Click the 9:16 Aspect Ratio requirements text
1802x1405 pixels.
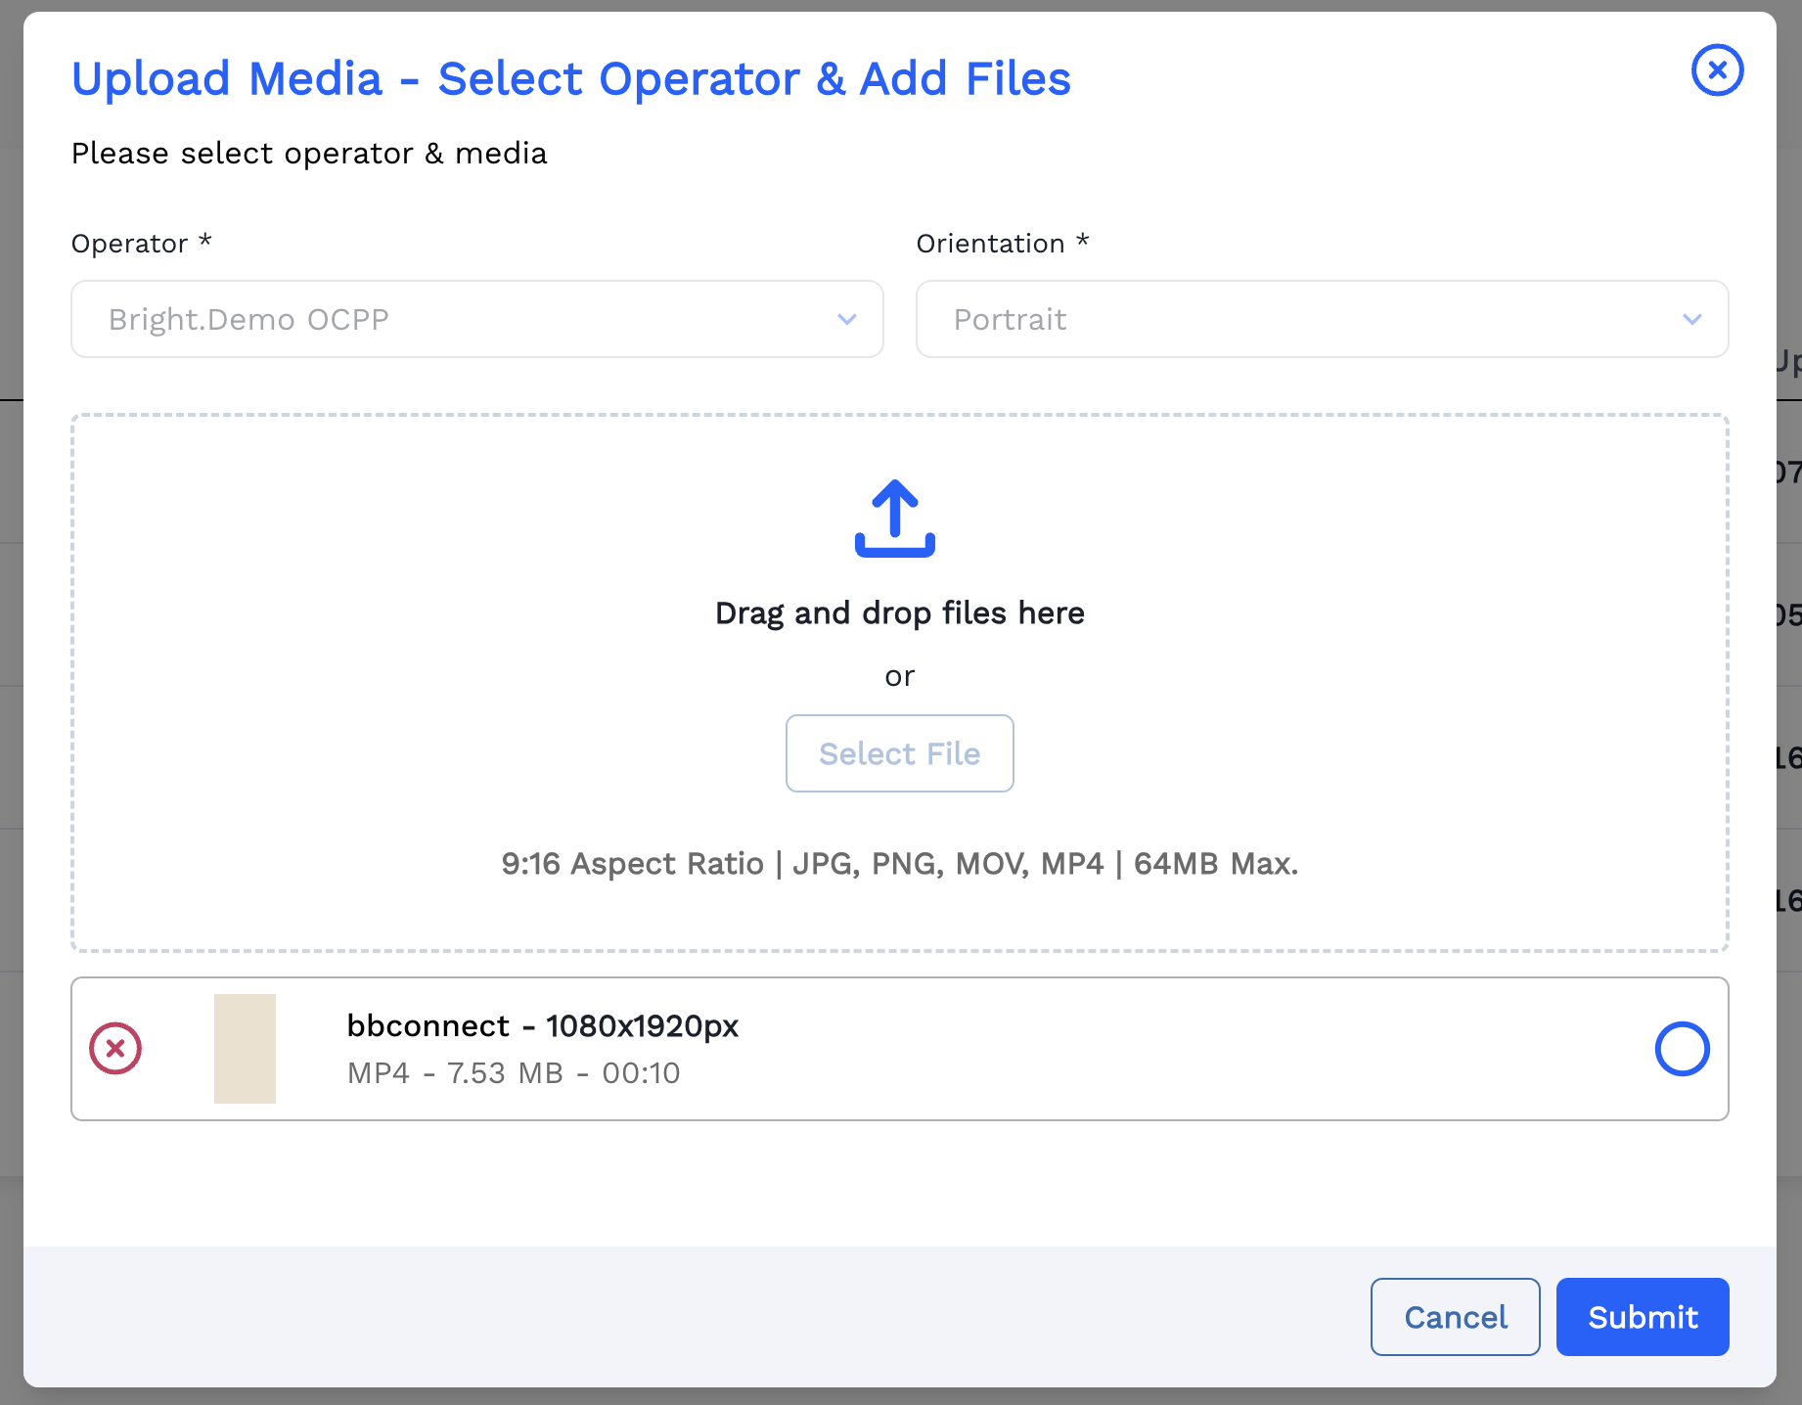tap(899, 864)
